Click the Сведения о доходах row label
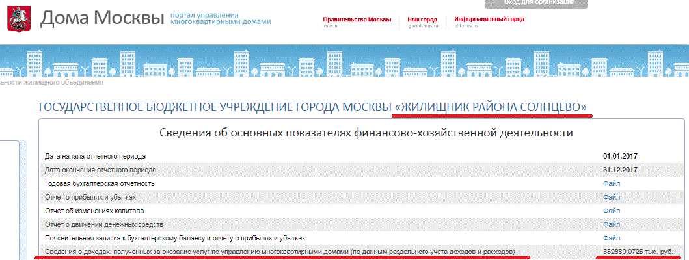This screenshot has width=689, height=260. [280, 252]
